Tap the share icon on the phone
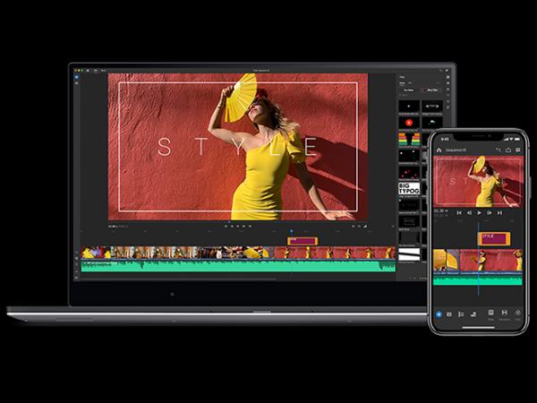537x403 pixels. click(x=509, y=150)
